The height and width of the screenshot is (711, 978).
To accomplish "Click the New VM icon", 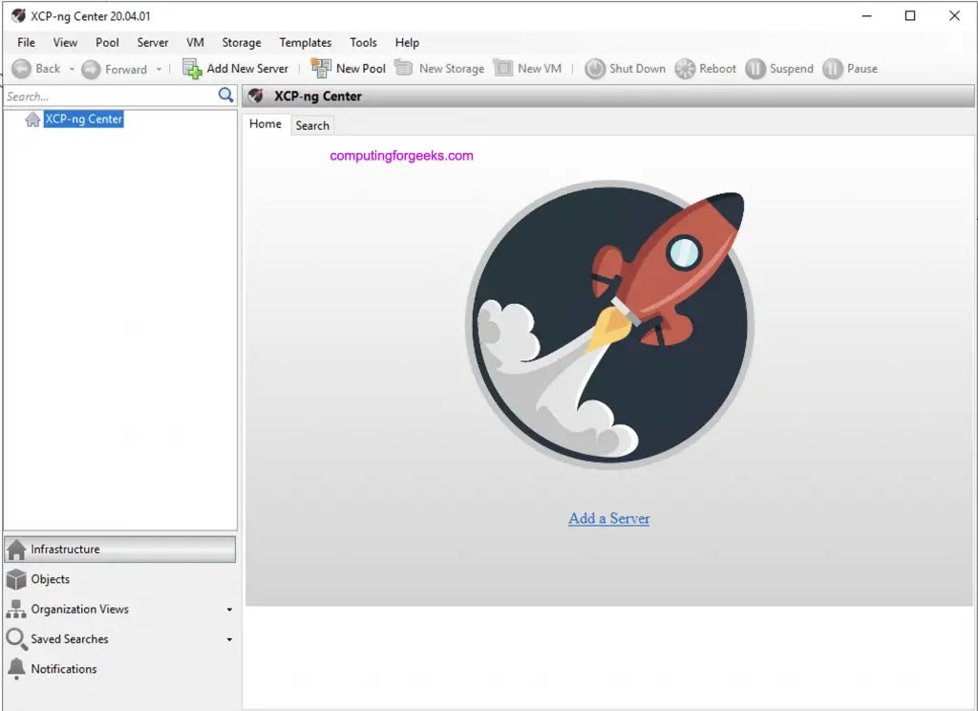I will (502, 68).
